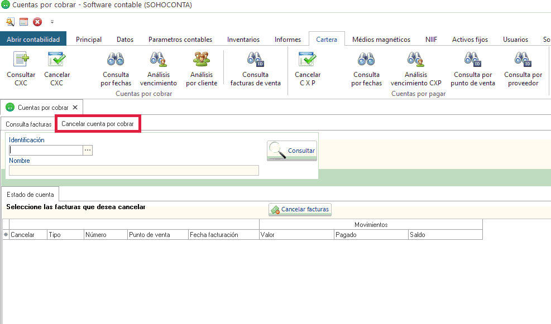Open the Identificación lookup ellipsis button

coord(88,150)
